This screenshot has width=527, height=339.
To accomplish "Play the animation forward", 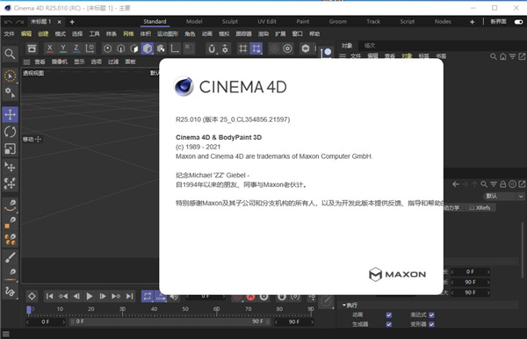I will tap(90, 296).
